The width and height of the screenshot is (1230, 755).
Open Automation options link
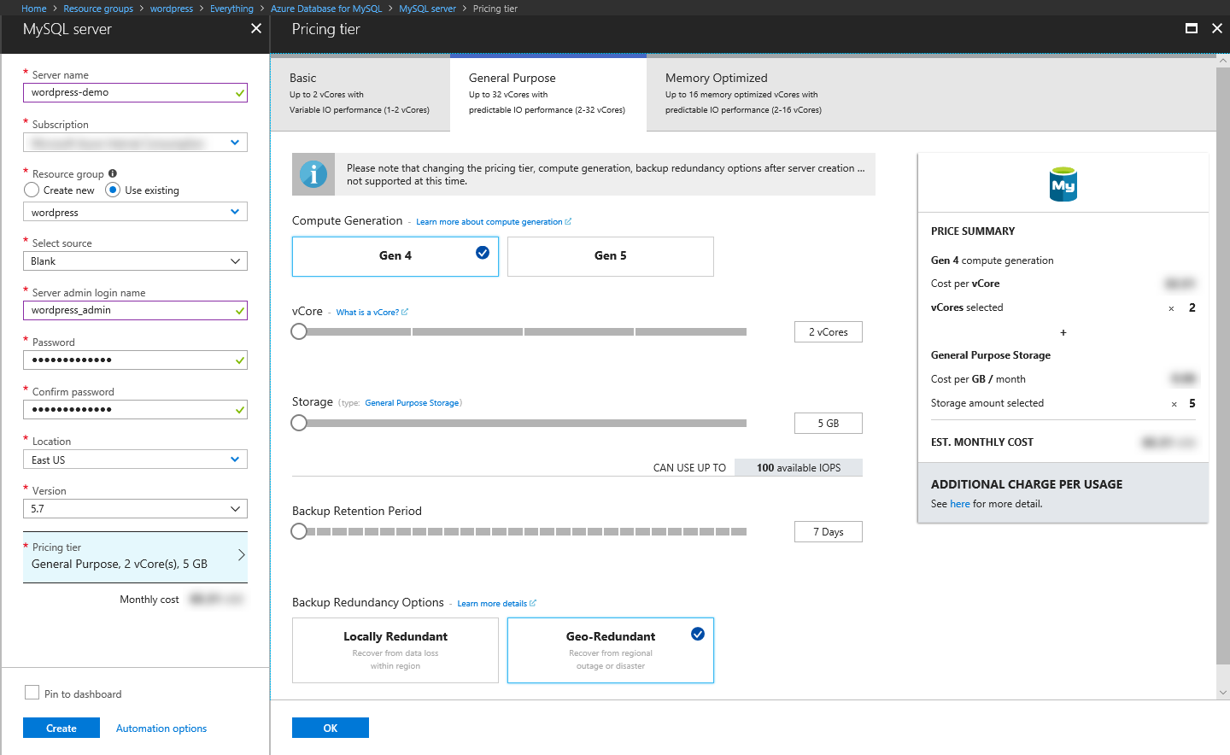[x=161, y=729]
